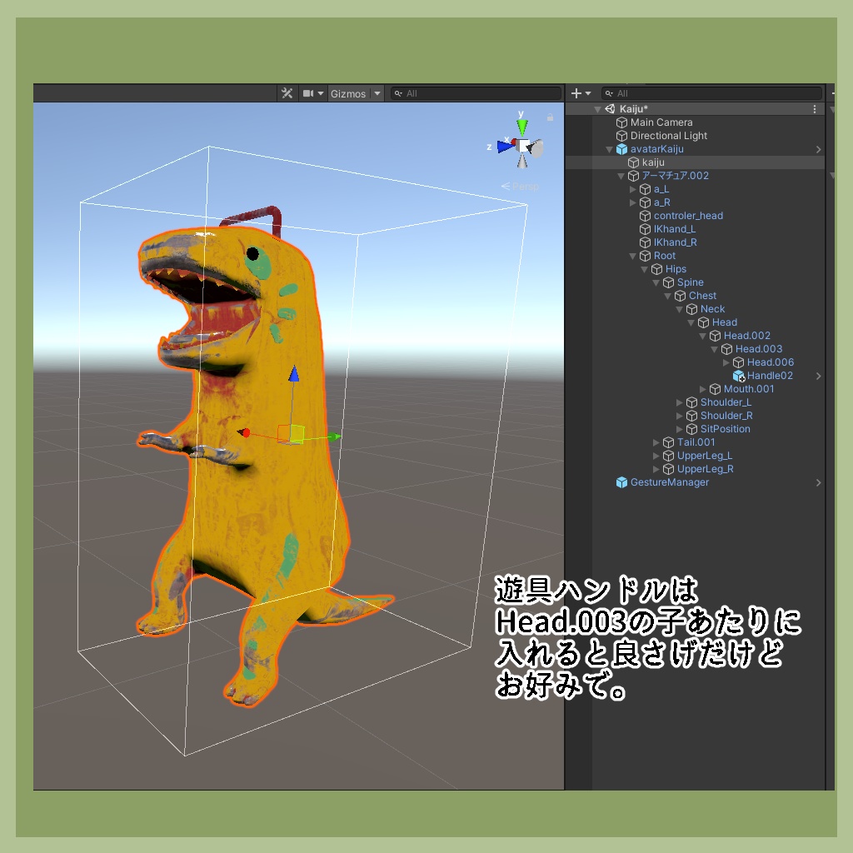The image size is (853, 853).
Task: Click the Main Camera cube icon
Action: pos(621,122)
